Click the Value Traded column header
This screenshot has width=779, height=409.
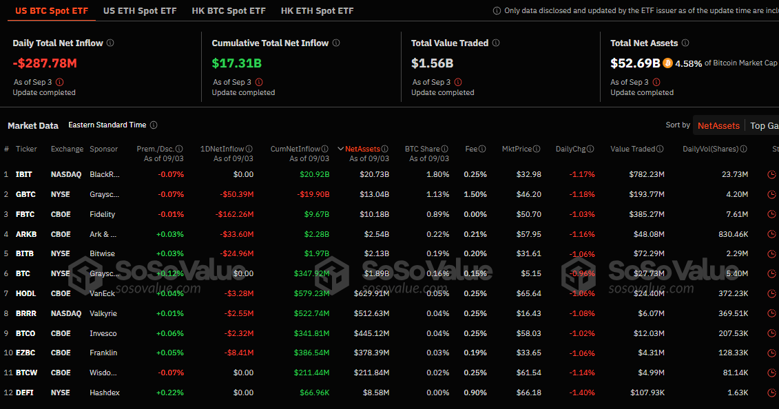coord(632,149)
